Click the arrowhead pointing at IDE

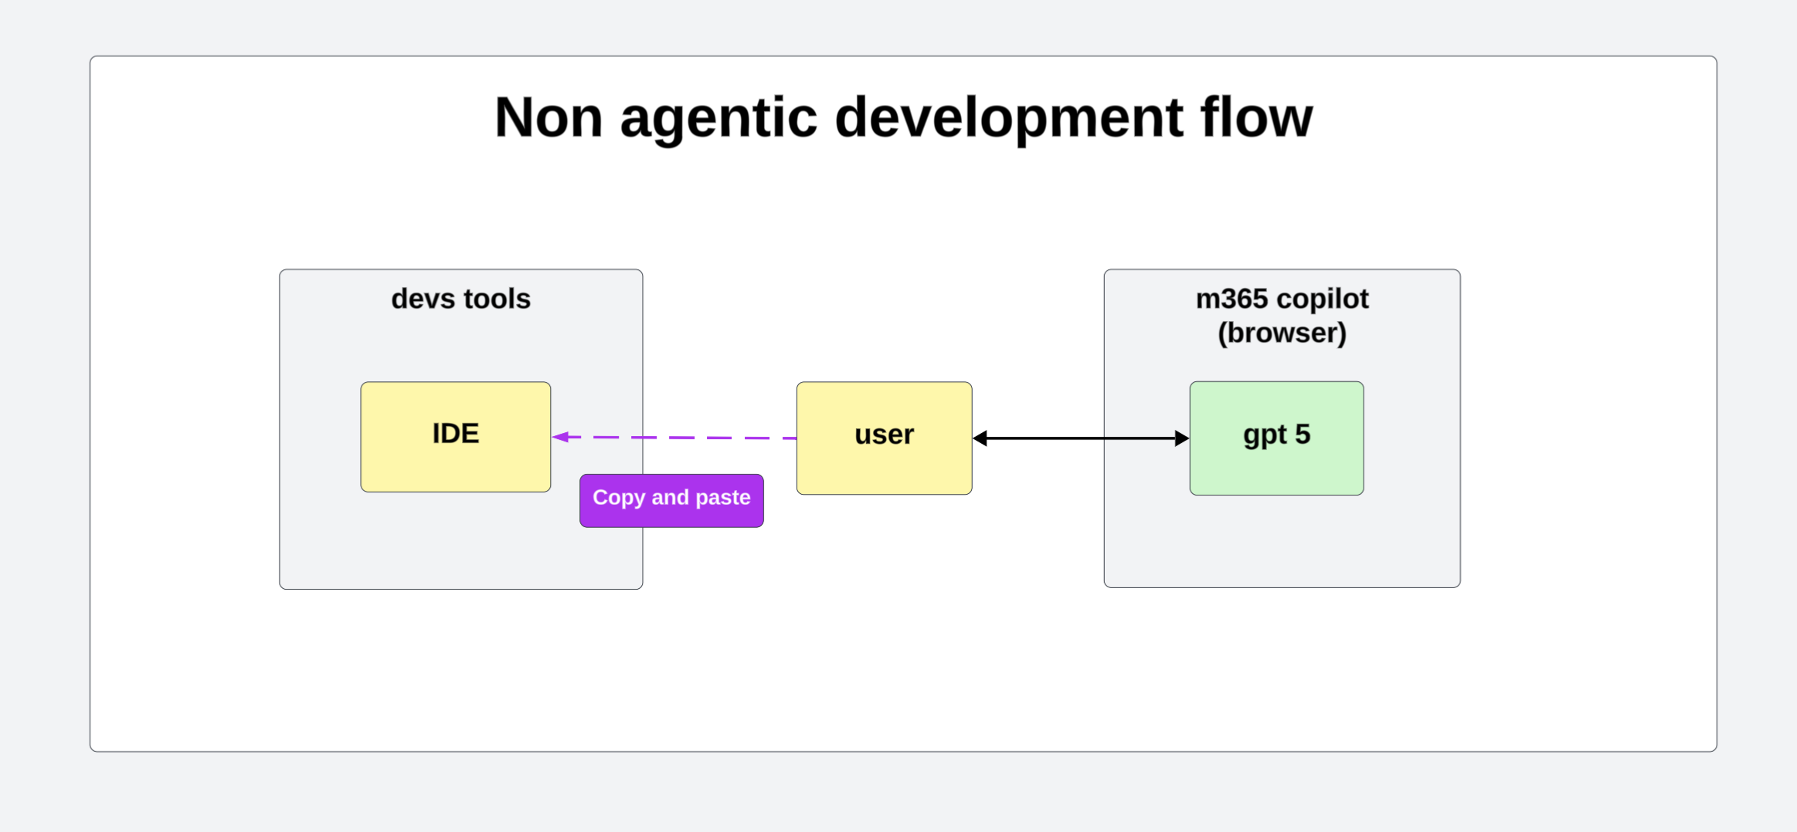coord(562,436)
